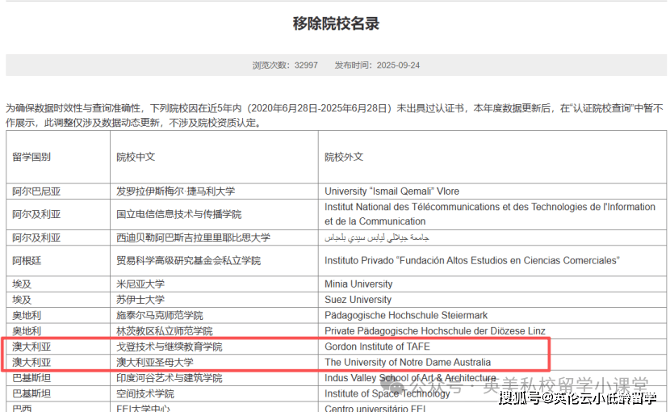This screenshot has height=412, width=670.
Task: Click the page title 移除院校名录
Action: (335, 23)
